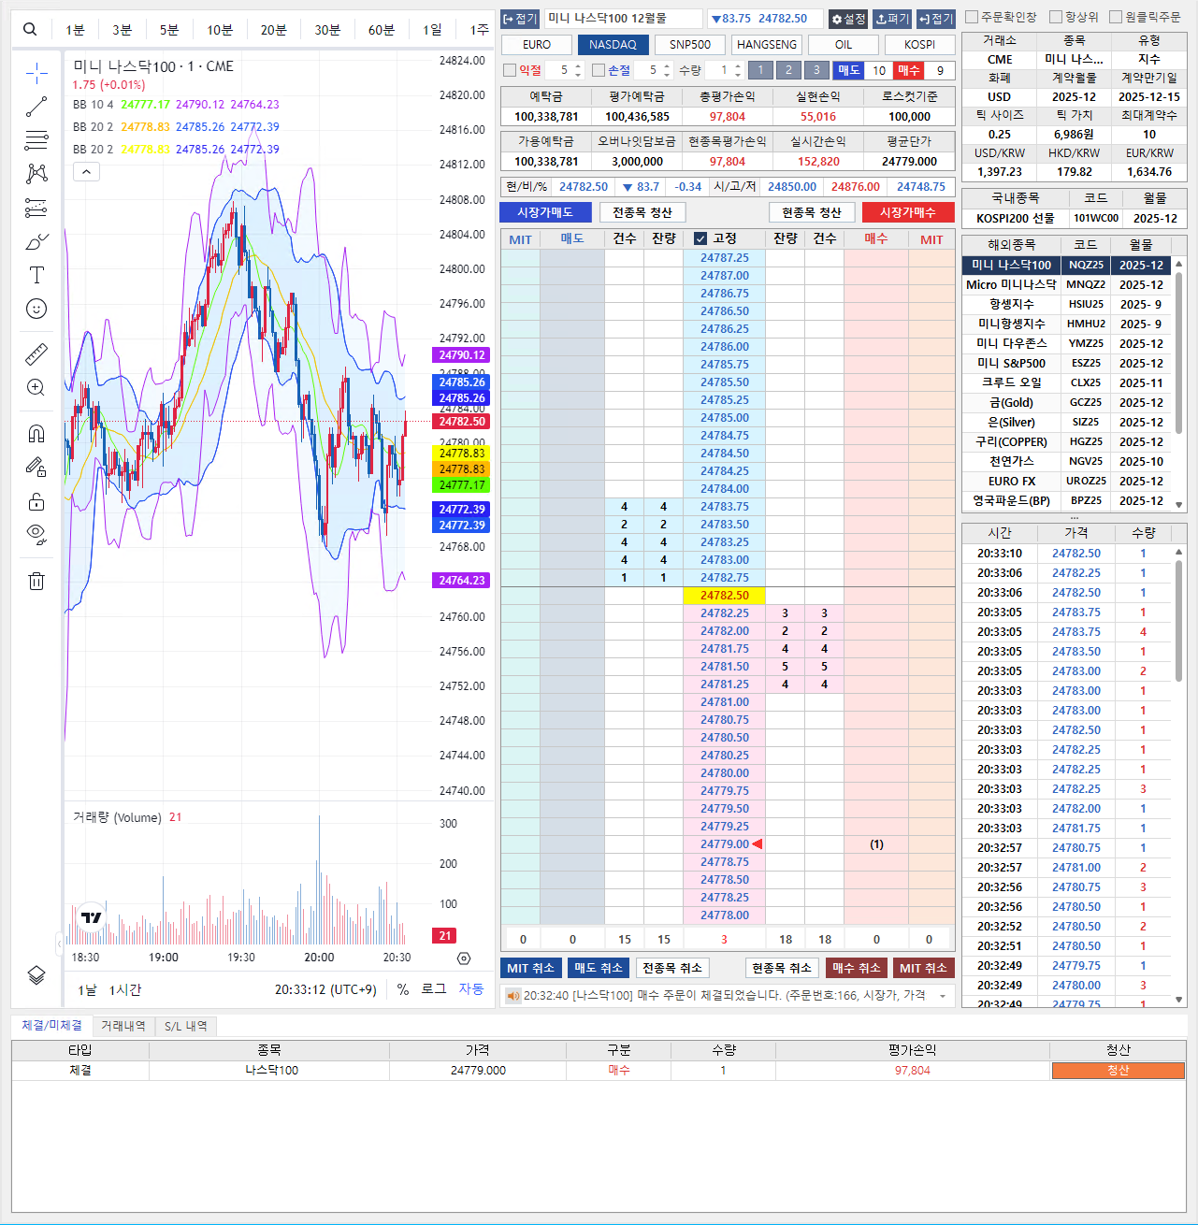Click the 현종목 취소 button
The height and width of the screenshot is (1225, 1198).
pyautogui.click(x=782, y=968)
